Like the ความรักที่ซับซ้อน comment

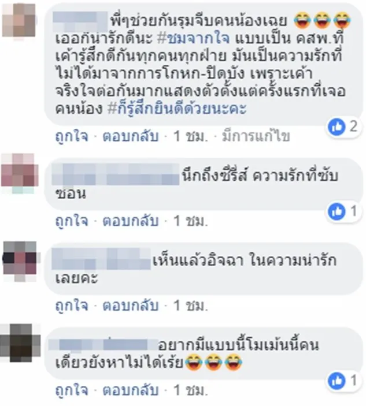click(72, 221)
